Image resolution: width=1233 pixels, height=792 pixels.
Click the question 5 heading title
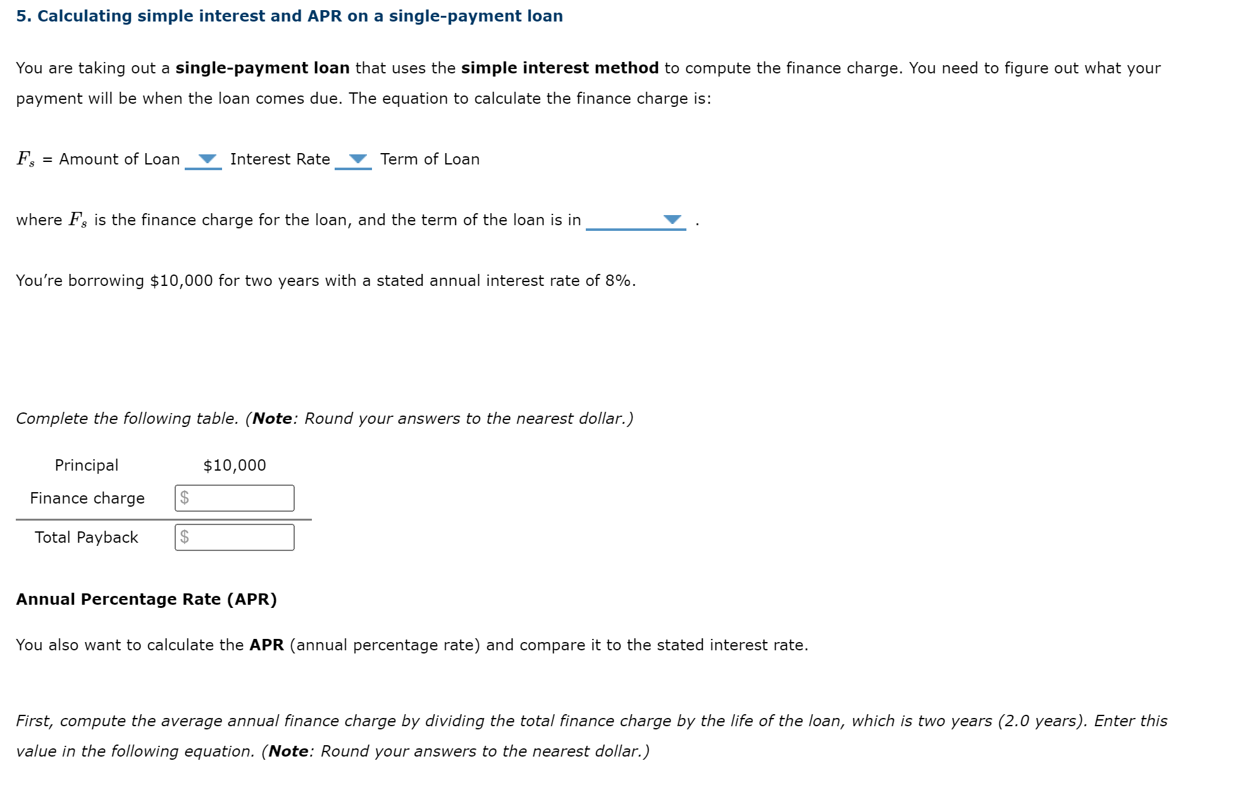coord(289,16)
